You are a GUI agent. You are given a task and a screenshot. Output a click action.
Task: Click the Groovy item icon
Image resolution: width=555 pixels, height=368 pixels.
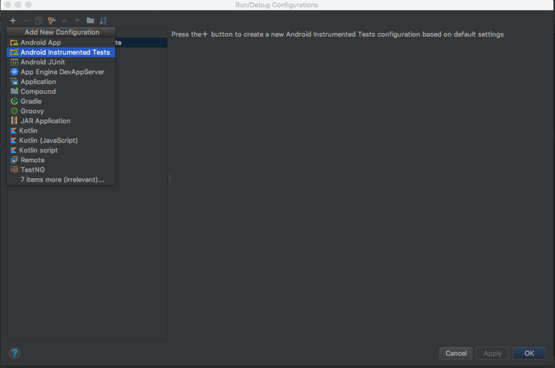14,111
